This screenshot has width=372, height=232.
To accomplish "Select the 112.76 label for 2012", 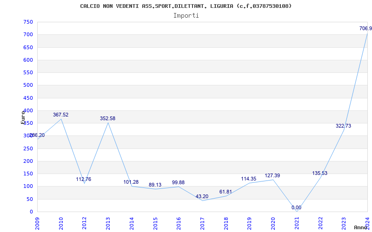I will tap(84, 179).
